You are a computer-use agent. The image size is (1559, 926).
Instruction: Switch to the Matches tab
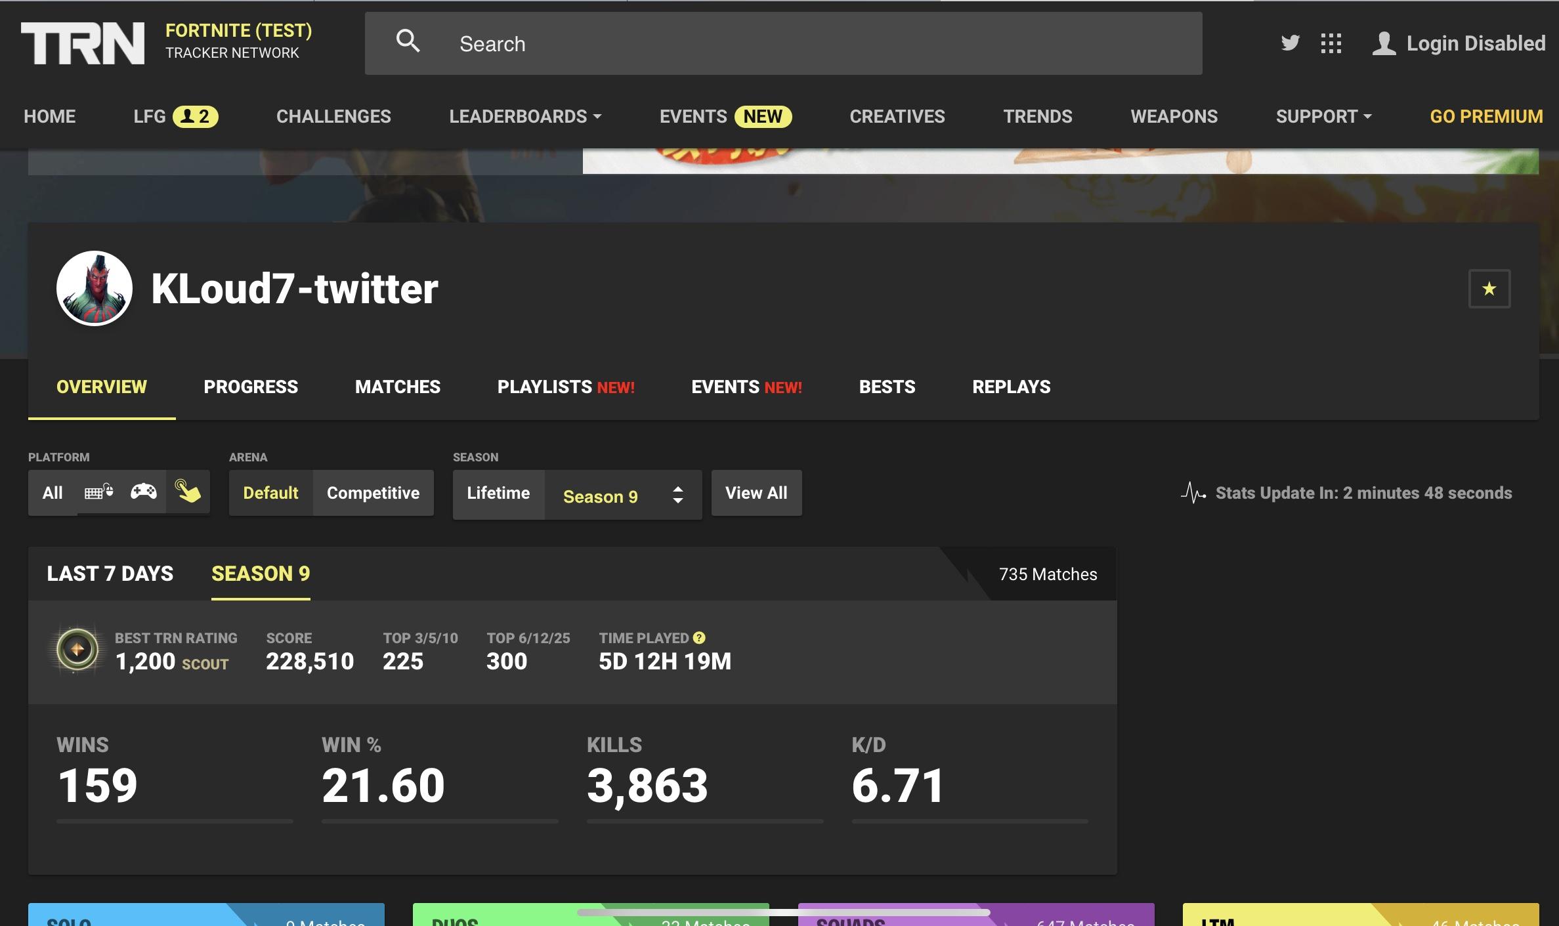pyautogui.click(x=398, y=387)
